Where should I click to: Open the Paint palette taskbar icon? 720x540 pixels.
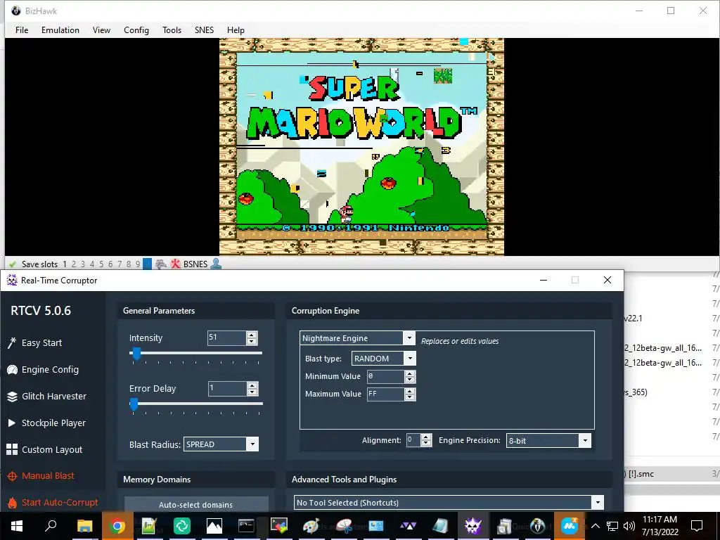tap(311, 525)
